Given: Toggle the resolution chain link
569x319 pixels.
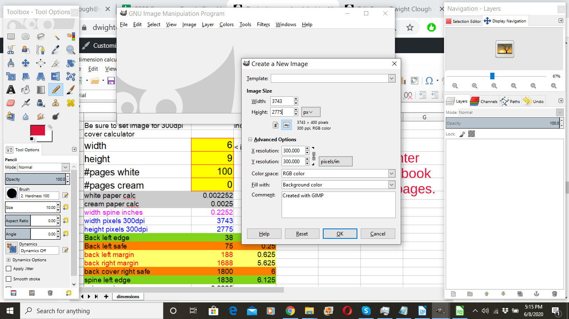Looking at the screenshot, I should 314,156.
